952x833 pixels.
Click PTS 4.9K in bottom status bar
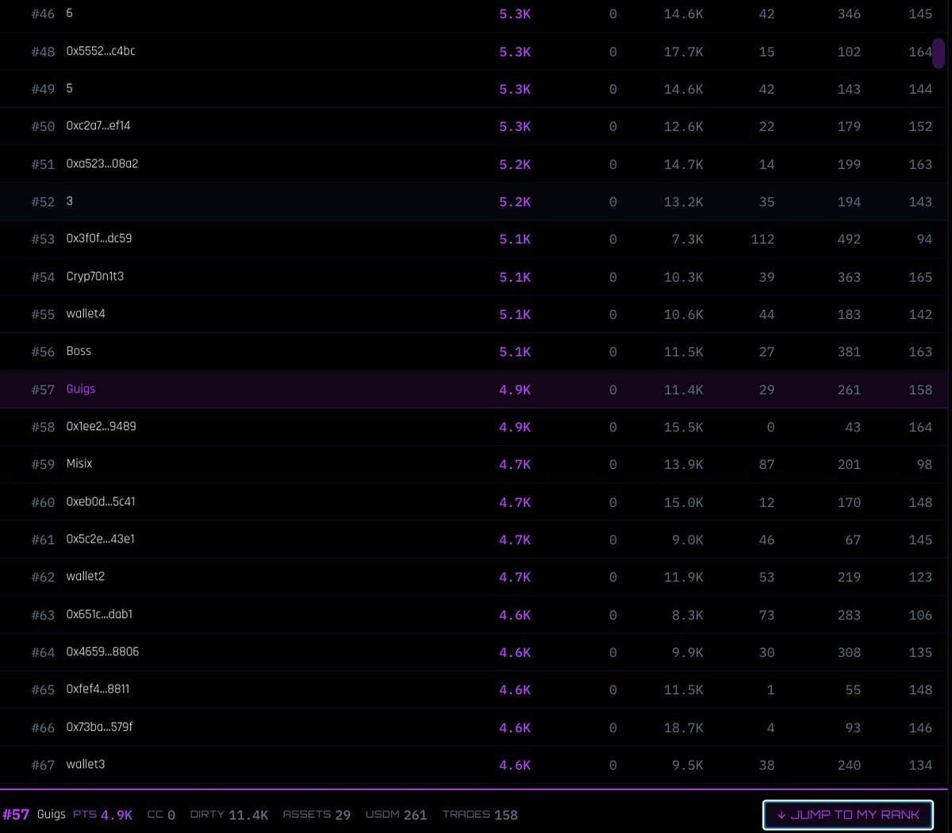[x=103, y=815]
